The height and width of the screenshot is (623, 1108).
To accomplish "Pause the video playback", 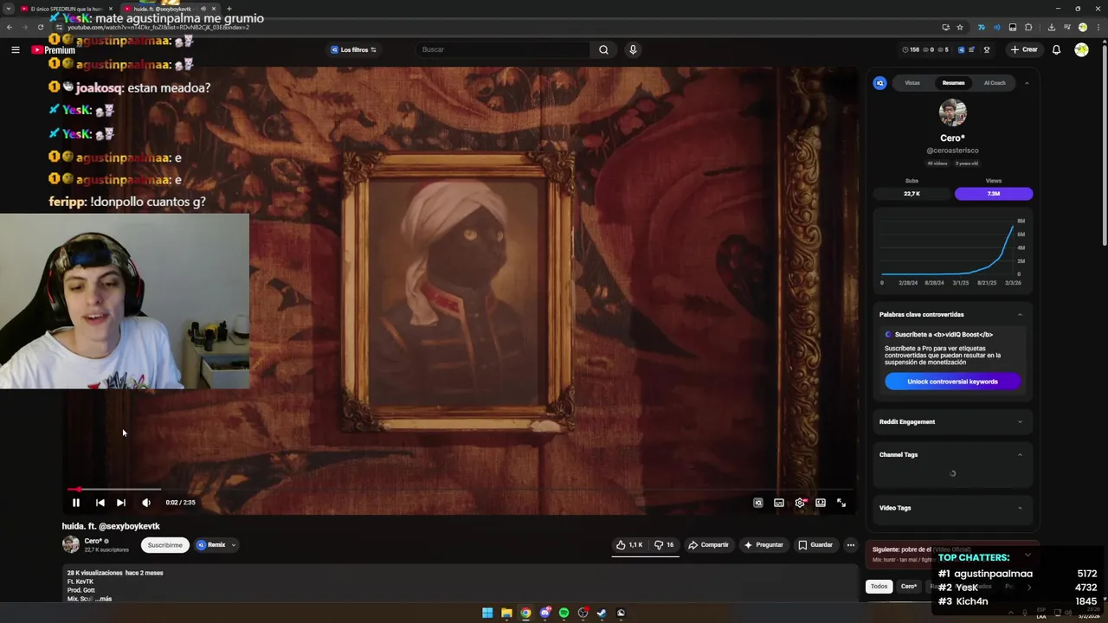I will [75, 503].
